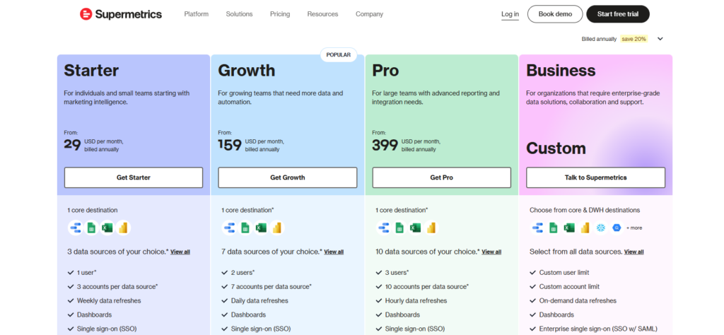Click Power BI icon in Business plan
Screen dimensions: 724x335
coord(585,228)
